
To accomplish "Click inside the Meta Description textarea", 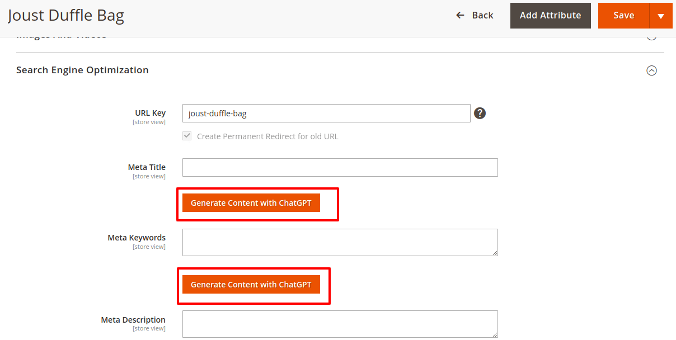I will (x=340, y=324).
